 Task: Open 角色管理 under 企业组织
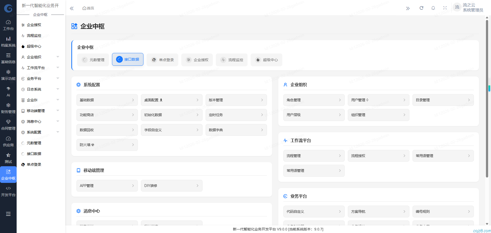(x=314, y=100)
